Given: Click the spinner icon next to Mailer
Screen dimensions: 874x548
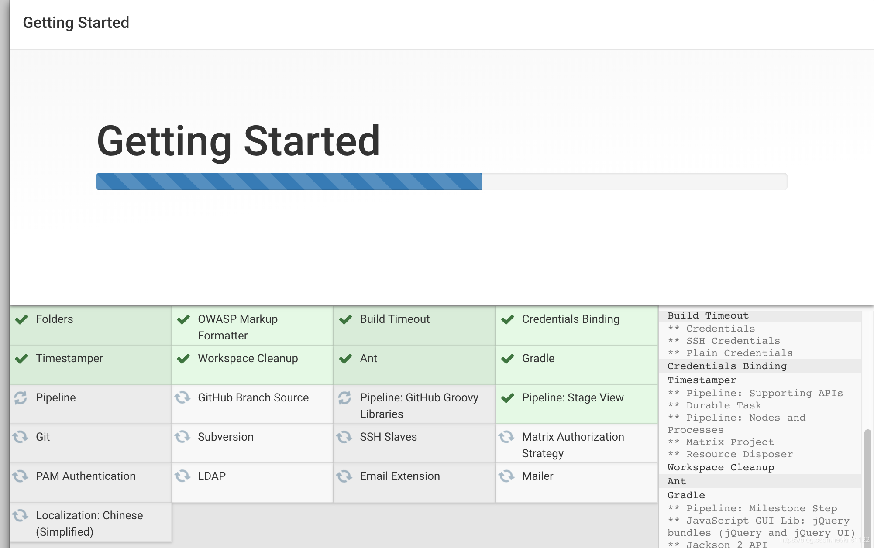Looking at the screenshot, I should (x=506, y=476).
